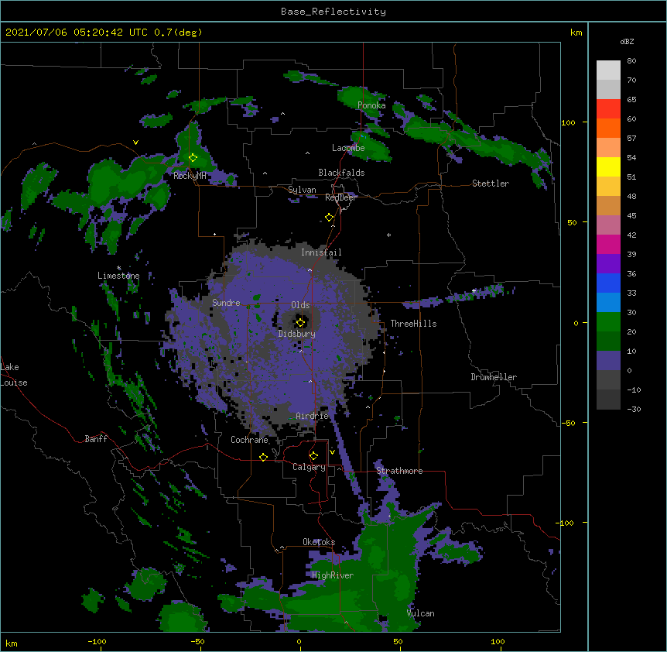Click the white asterisk above the Limestone label
The image size is (667, 652).
(118, 268)
